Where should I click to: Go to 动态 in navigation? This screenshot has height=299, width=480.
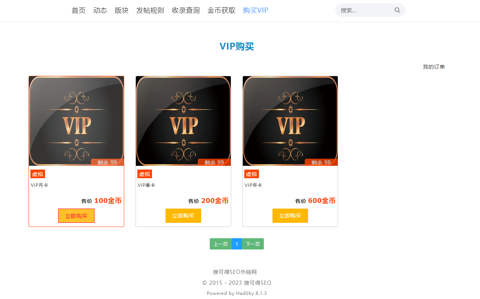point(100,11)
